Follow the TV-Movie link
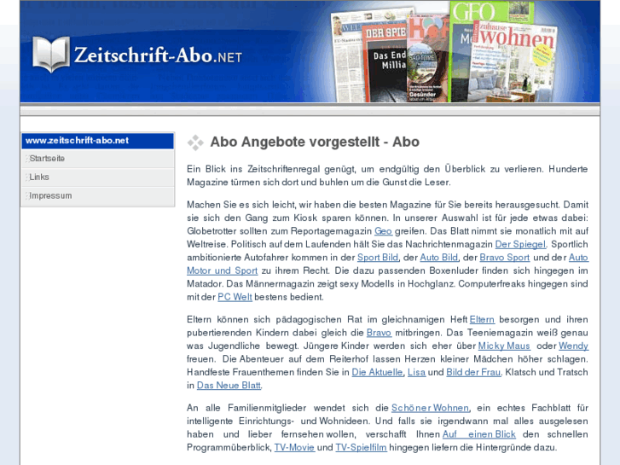 coord(294,448)
